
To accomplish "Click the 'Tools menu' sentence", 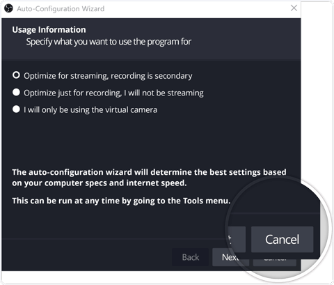I will 121,201.
